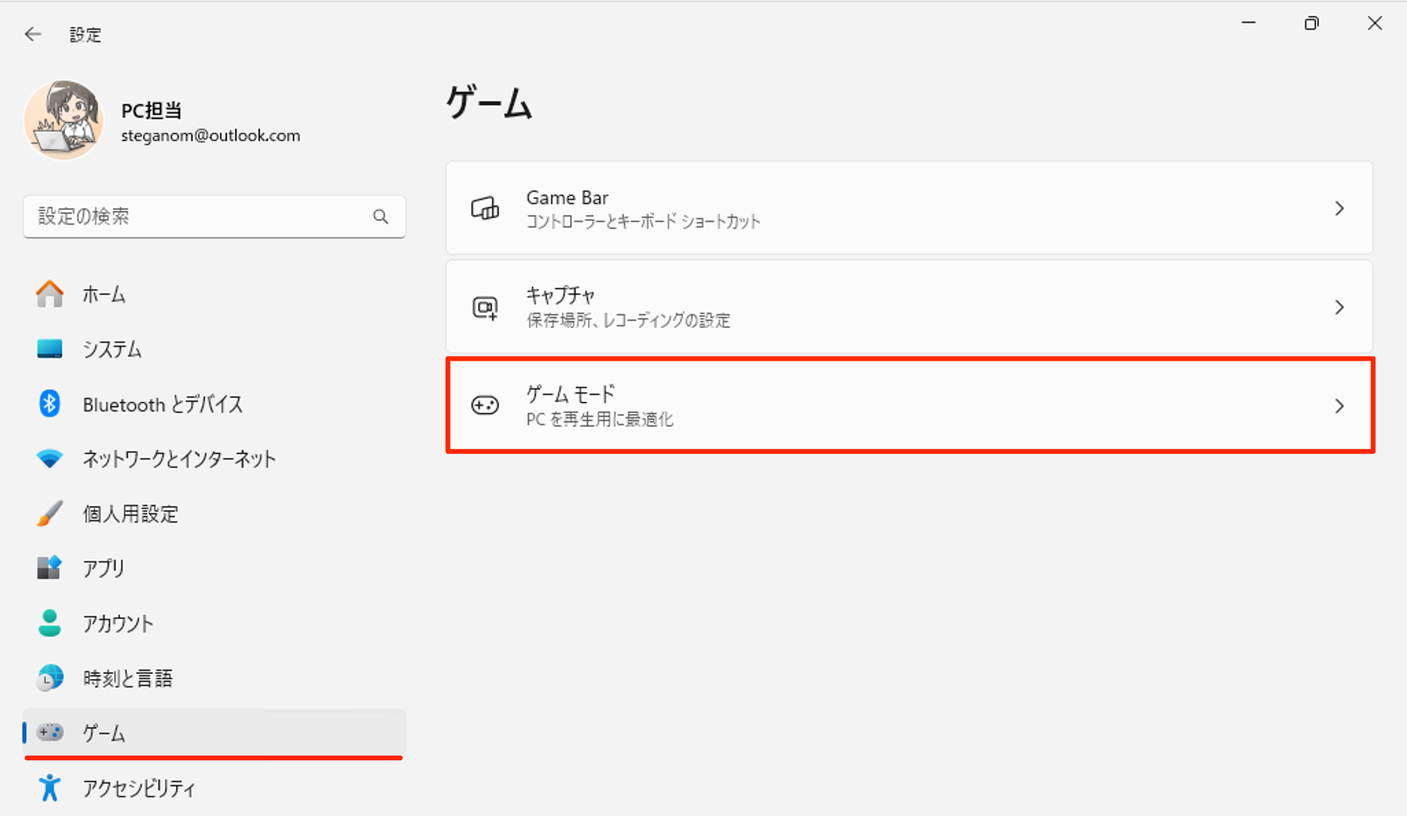Select the personalization brush icon
1407x816 pixels.
click(x=49, y=514)
